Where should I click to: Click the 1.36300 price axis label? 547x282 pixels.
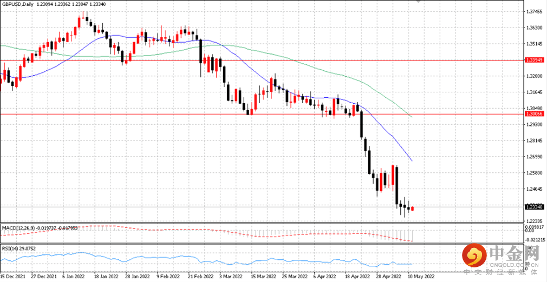pos(535,28)
